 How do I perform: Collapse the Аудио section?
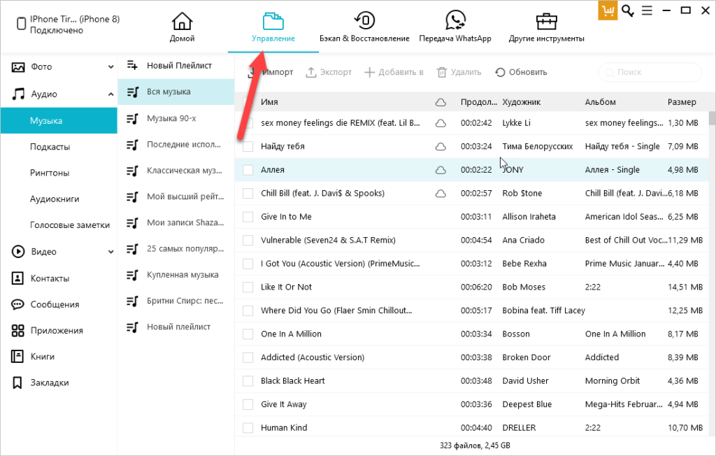click(110, 94)
